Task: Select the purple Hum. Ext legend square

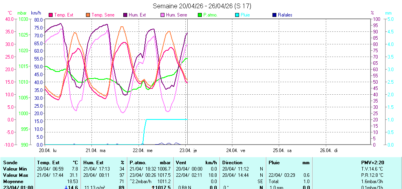Action: coord(125,15)
